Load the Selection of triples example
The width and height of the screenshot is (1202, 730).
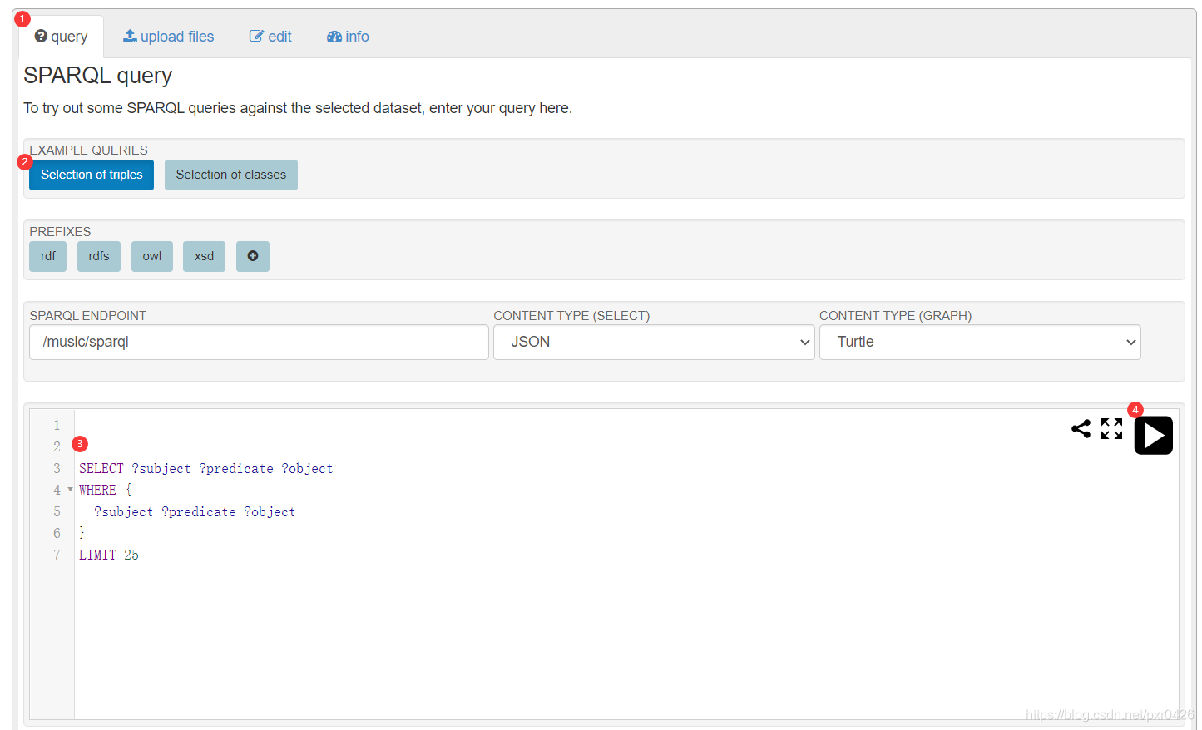click(x=92, y=175)
